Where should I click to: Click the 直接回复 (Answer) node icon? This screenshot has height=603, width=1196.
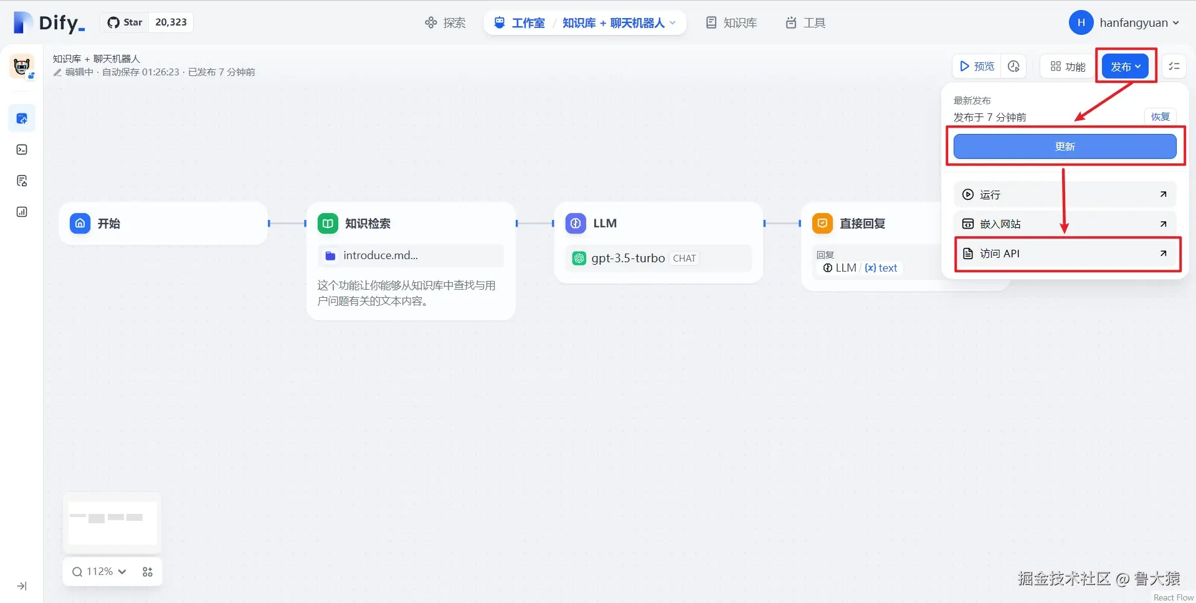pyautogui.click(x=822, y=223)
